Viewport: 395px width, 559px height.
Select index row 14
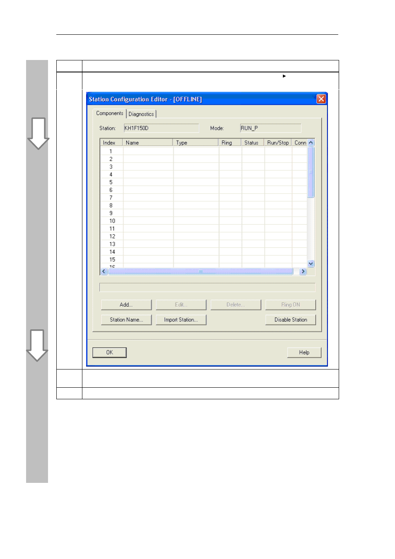[204, 252]
